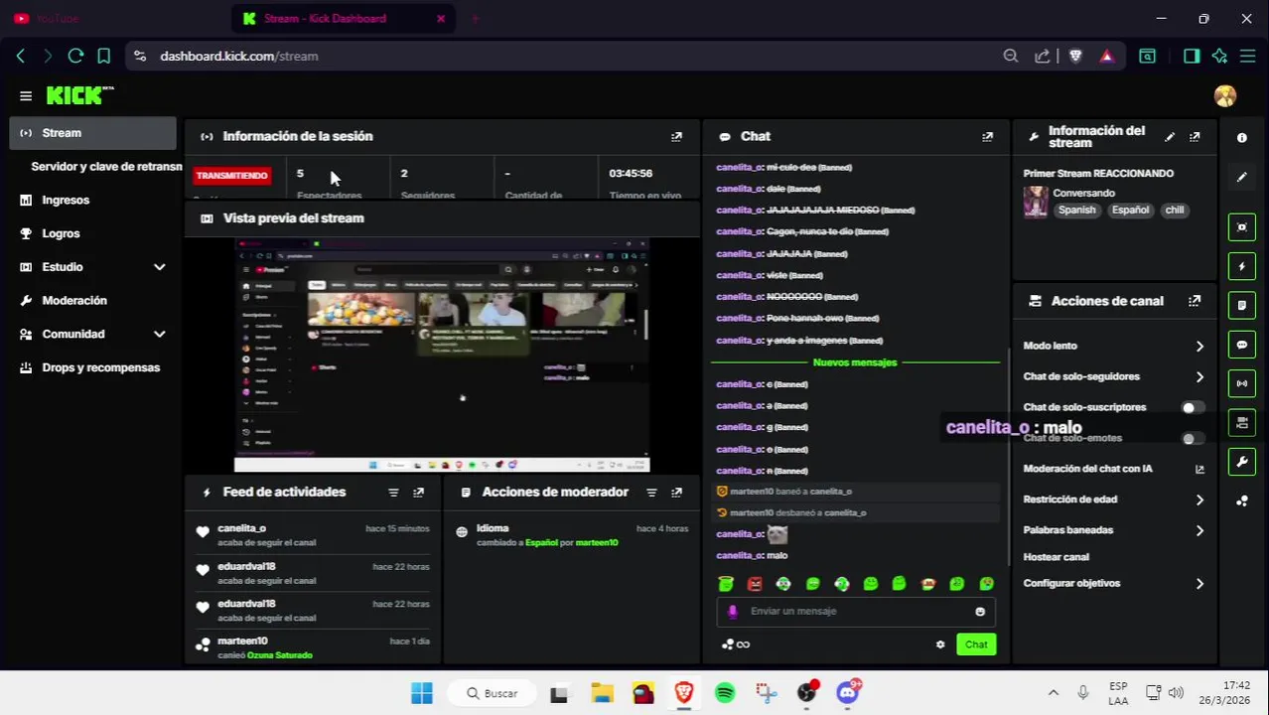Open Feed de actividades filter menu
The image size is (1269, 715).
[x=393, y=493]
